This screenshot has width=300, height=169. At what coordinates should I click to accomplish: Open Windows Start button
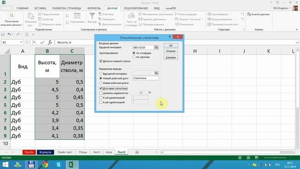click(x=5, y=165)
